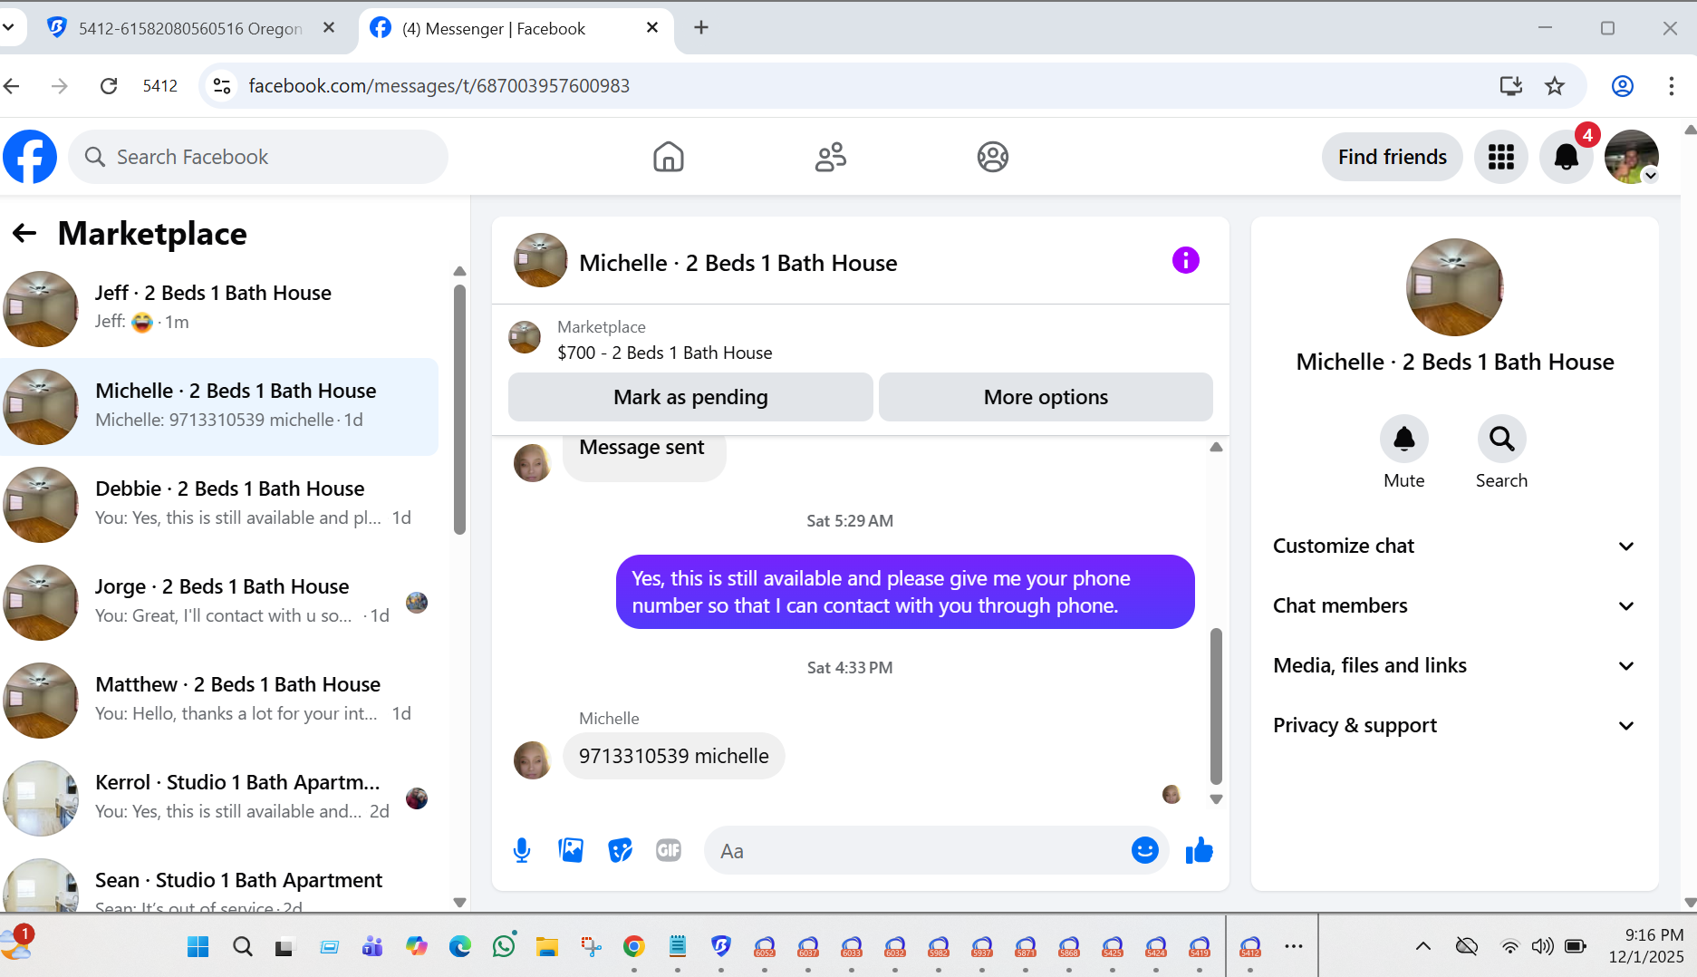Open Windows Start menu
This screenshot has width=1697, height=977.
[x=198, y=947]
